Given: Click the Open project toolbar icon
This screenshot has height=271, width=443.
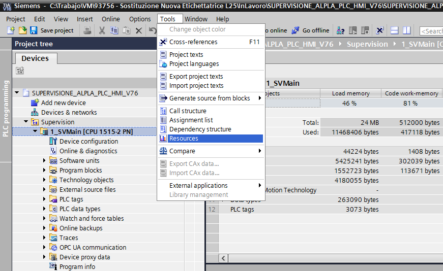Looking at the screenshot, I should tap(22, 30).
